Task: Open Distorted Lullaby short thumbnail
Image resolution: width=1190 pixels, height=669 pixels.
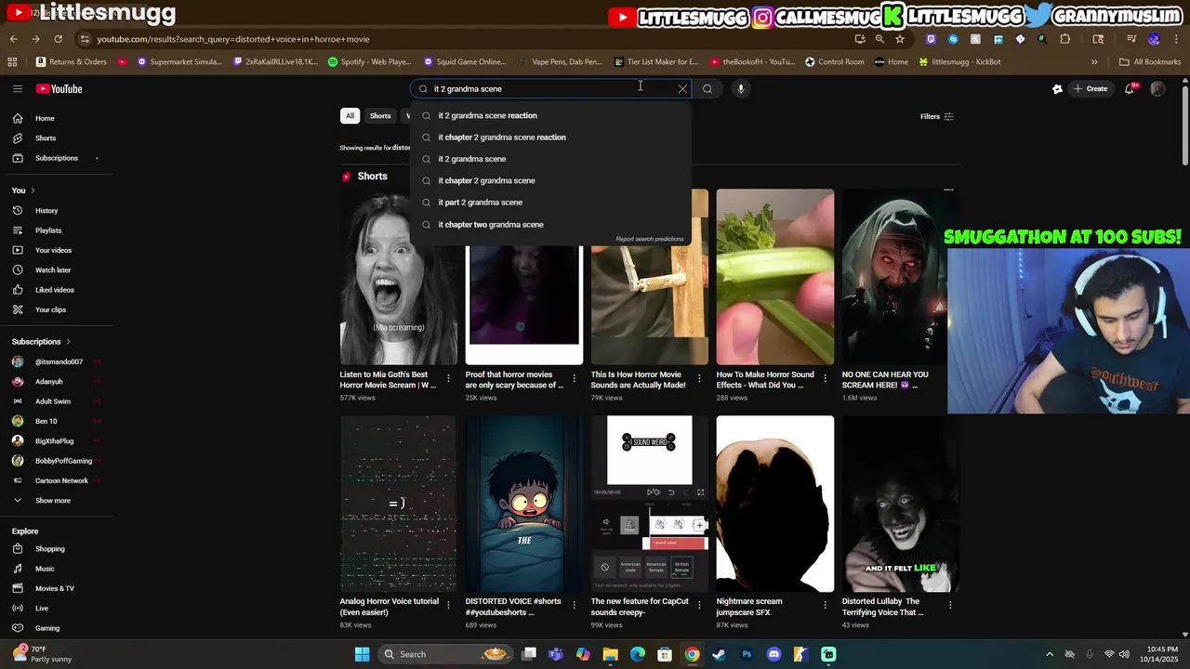Action: pyautogui.click(x=900, y=504)
